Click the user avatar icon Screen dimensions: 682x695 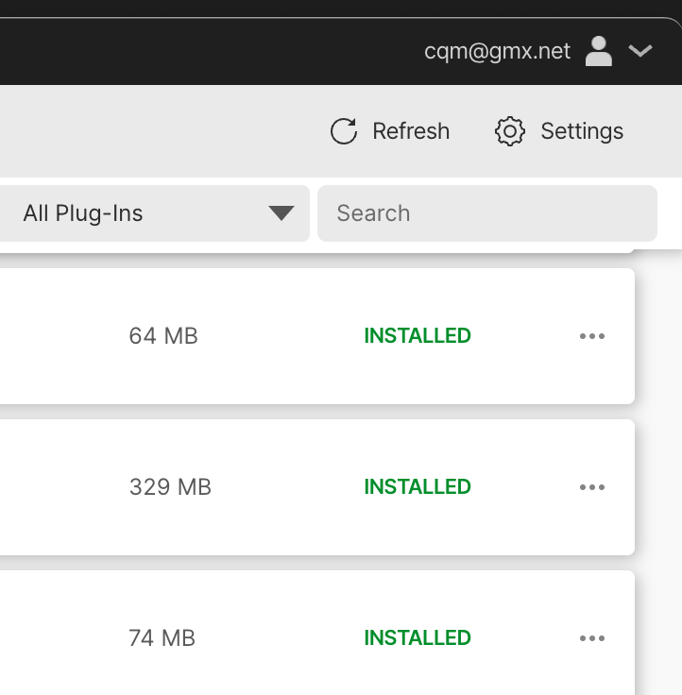[599, 51]
